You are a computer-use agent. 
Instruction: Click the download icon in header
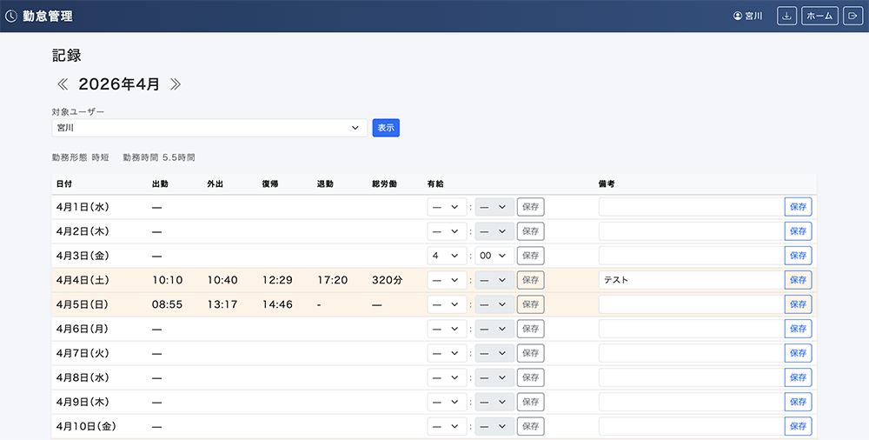tap(786, 17)
